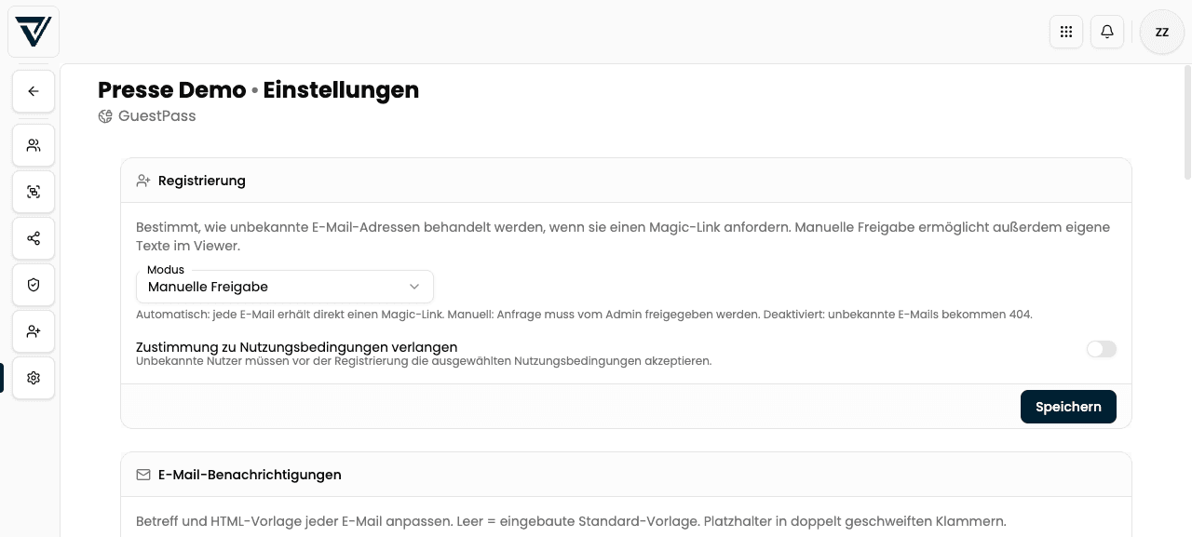Open the add-user sidebar icon
Viewport: 1192px width, 537px height.
[34, 331]
